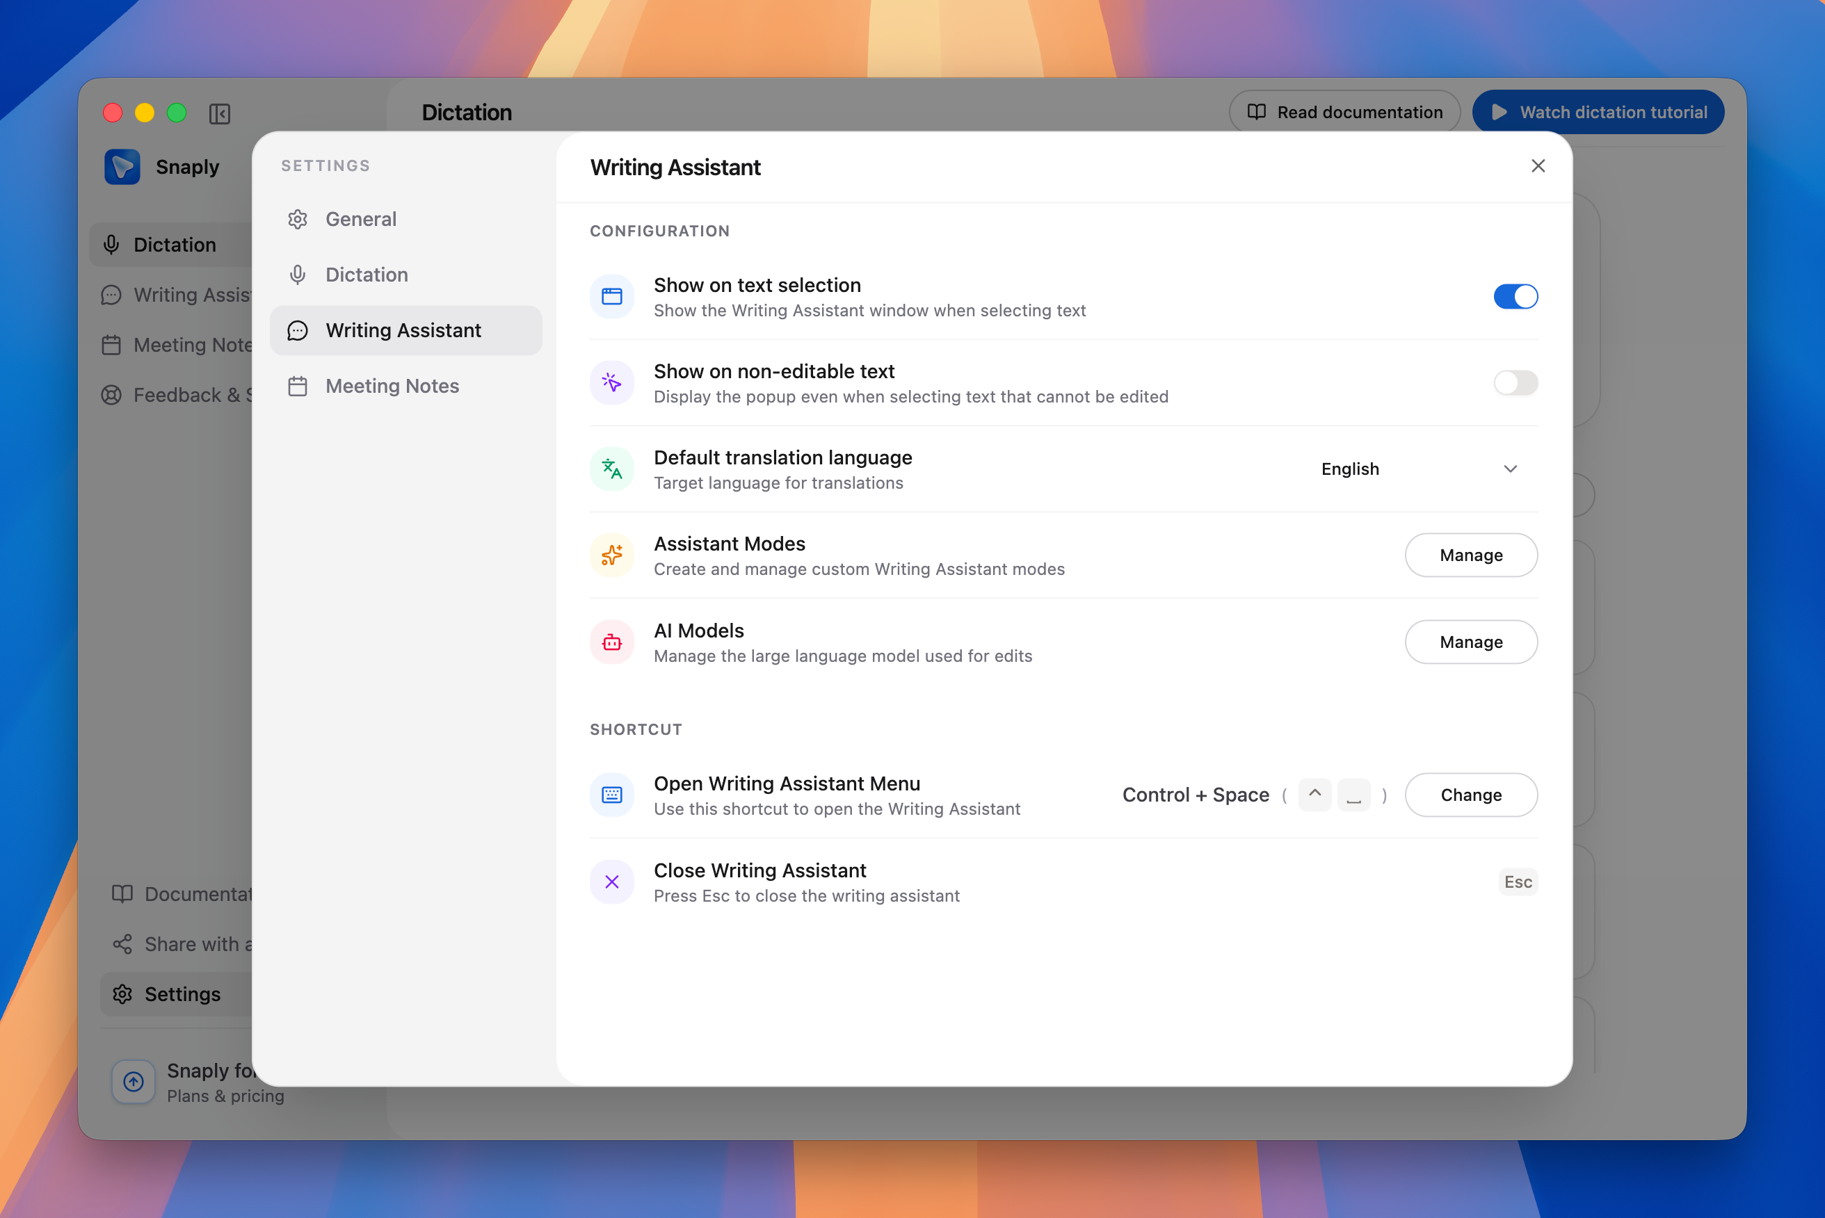Click the keyboard icon for Open Writing Assistant Menu
The image size is (1825, 1218).
pyautogui.click(x=612, y=795)
